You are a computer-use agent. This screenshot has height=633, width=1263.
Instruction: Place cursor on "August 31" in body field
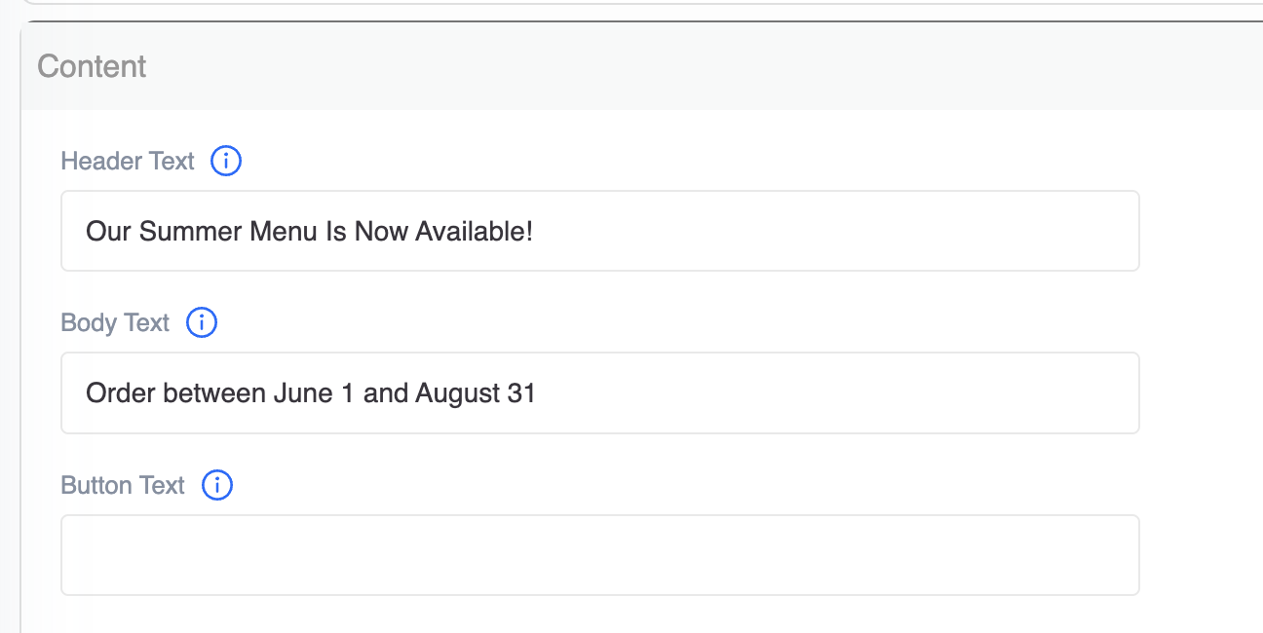[476, 393]
